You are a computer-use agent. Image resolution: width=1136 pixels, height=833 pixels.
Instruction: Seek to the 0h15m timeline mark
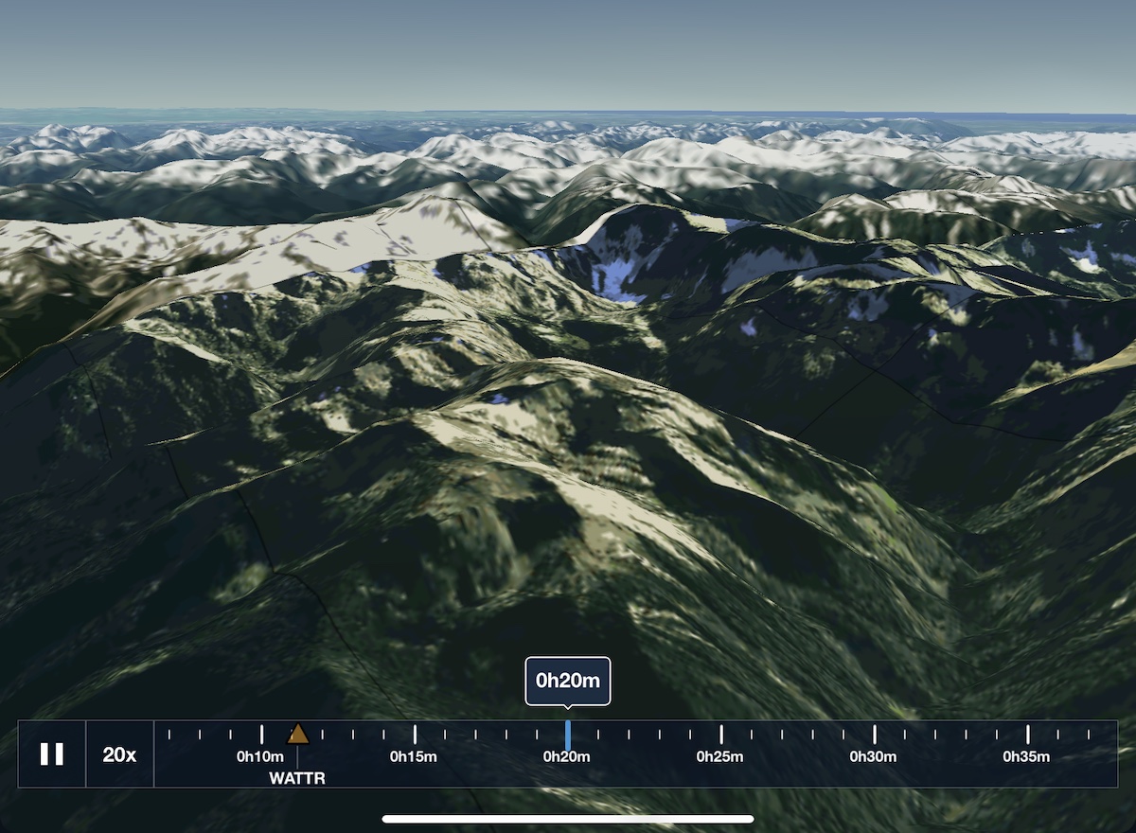[x=415, y=735]
